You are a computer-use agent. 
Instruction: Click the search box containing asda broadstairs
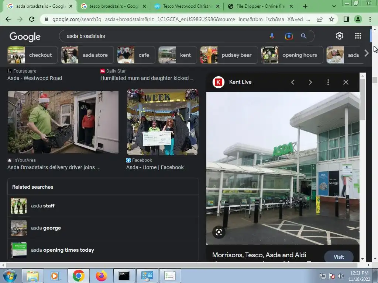(x=164, y=36)
